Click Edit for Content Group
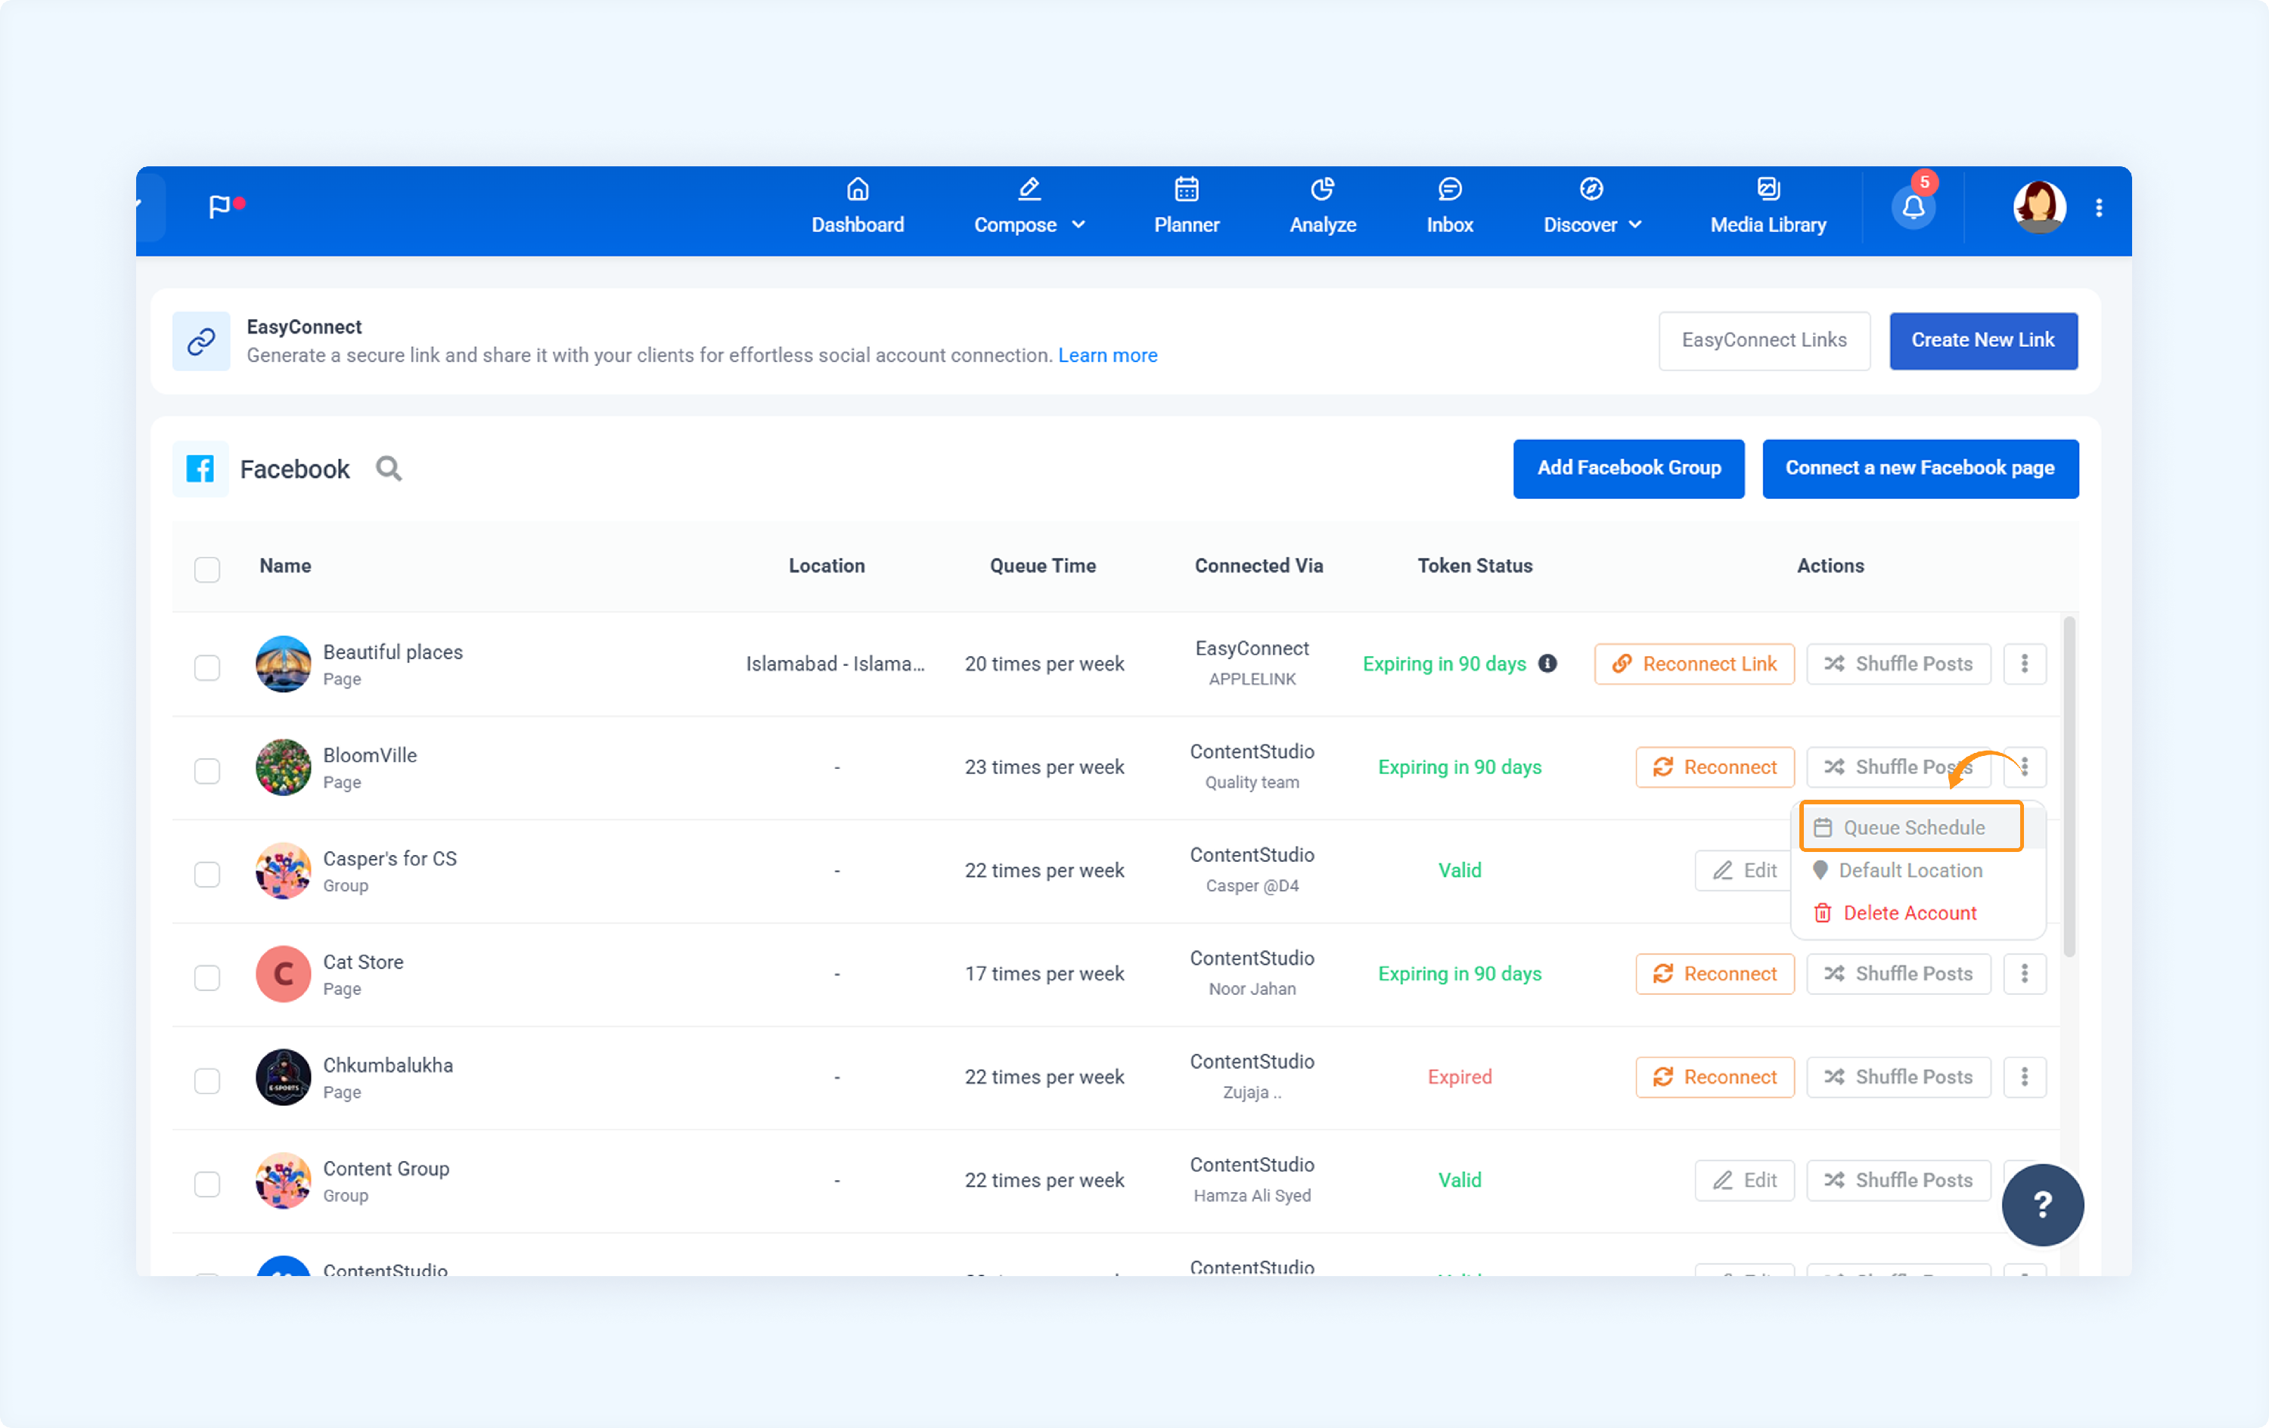Image resolution: width=2269 pixels, height=1428 pixels. pos(1744,1180)
